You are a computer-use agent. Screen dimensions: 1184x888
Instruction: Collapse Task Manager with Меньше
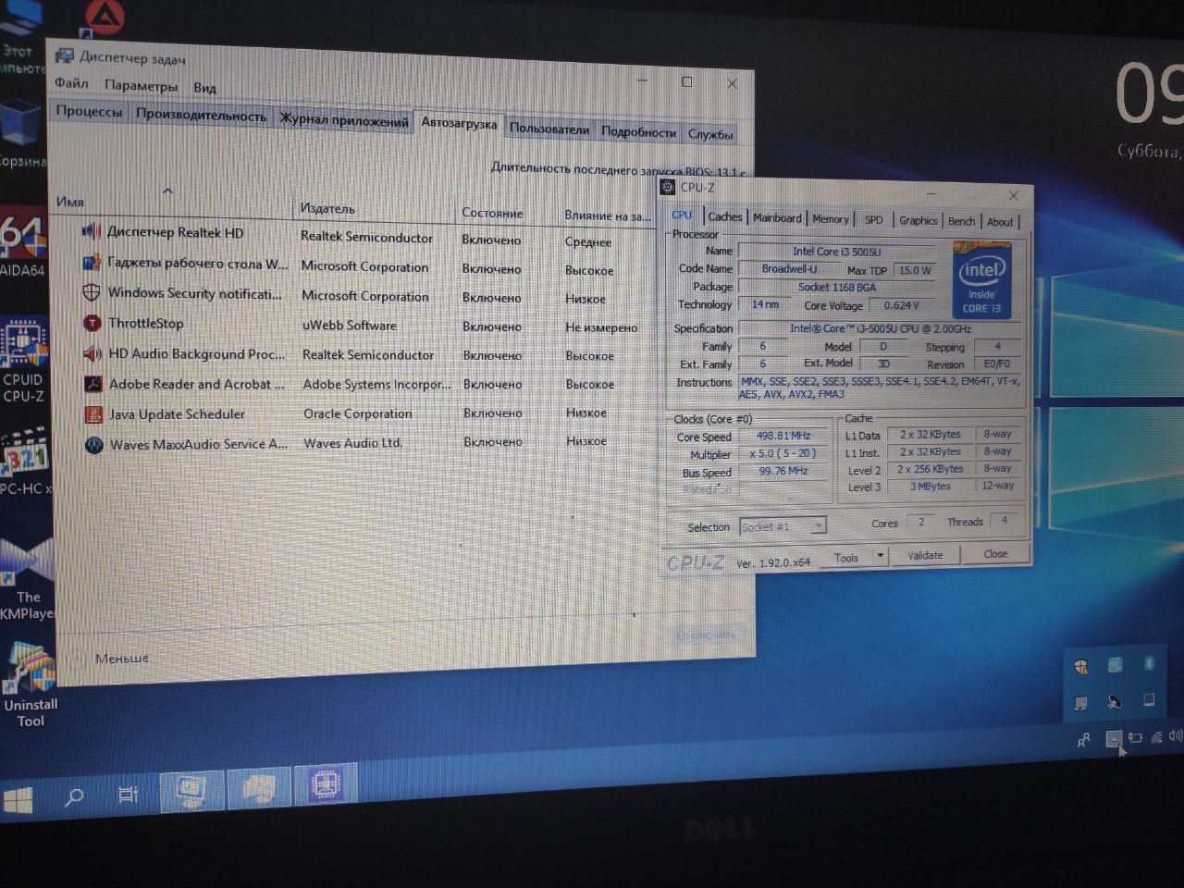tap(122, 658)
